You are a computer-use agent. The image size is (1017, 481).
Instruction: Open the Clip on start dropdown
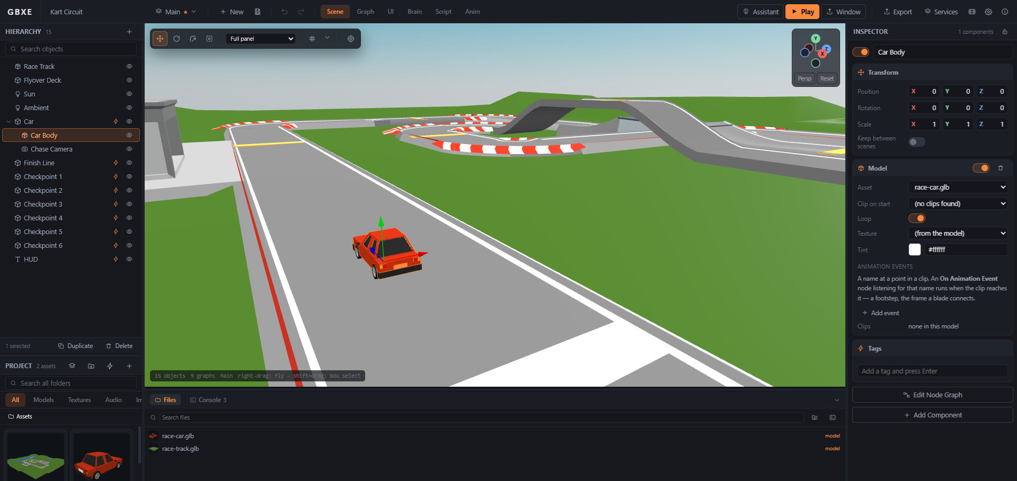(x=958, y=203)
